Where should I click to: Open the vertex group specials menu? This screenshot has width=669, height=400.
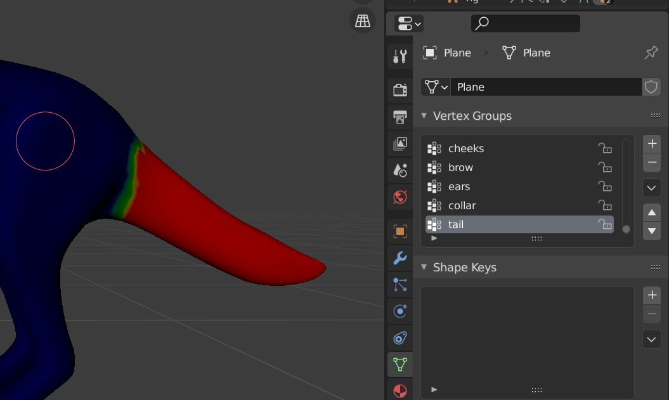[x=651, y=188]
